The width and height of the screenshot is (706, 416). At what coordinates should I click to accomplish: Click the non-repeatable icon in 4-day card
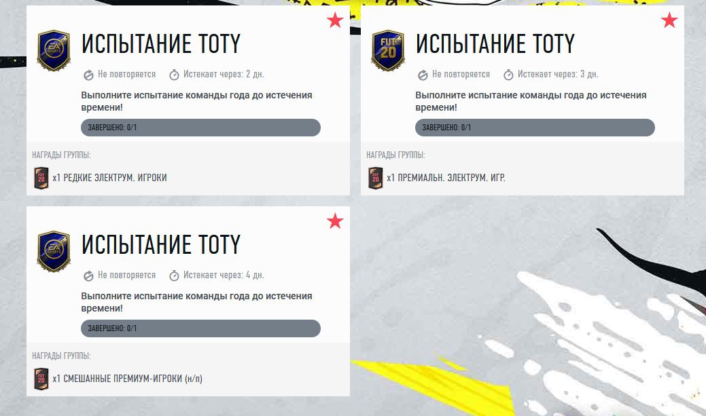(89, 276)
